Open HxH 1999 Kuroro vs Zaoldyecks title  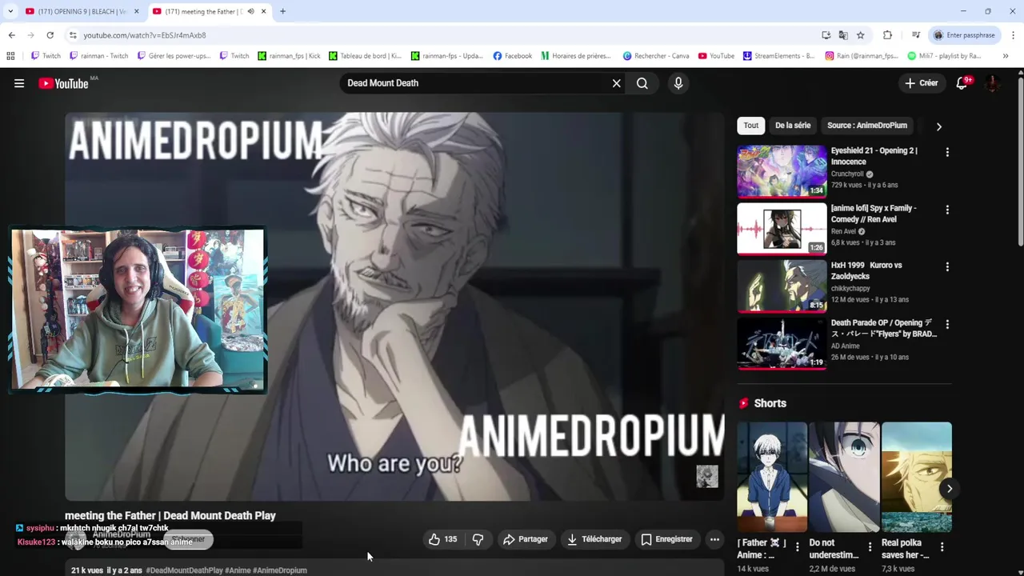click(868, 270)
